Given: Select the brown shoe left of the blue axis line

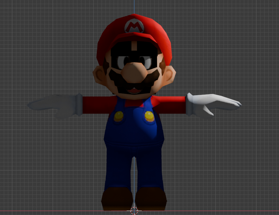Looking at the screenshot, I should click(x=117, y=199).
